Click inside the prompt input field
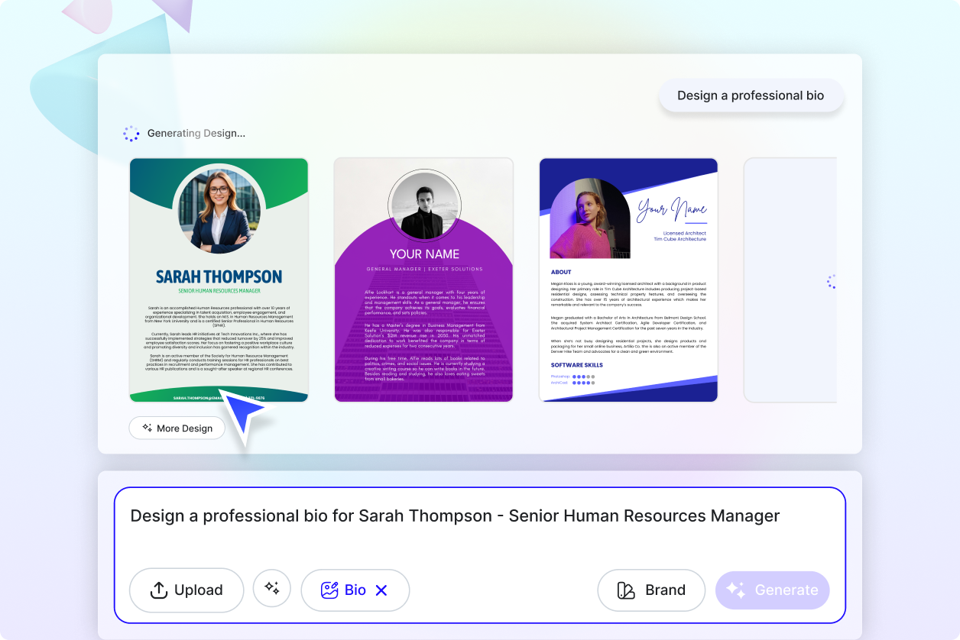 click(x=455, y=516)
